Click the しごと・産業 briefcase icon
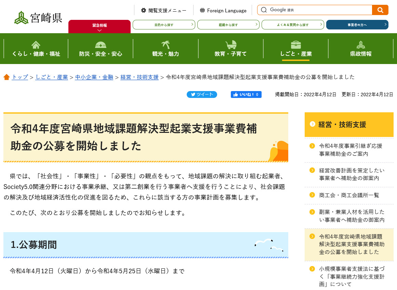Image resolution: width=397 pixels, height=290 pixels. click(x=296, y=45)
